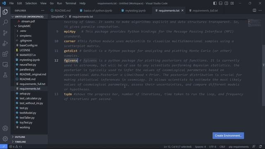Open the Explorer view in activity bar
The width and height of the screenshot is (265, 149).
pyautogui.click(x=5, y=12)
